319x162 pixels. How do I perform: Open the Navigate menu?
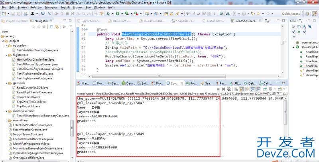pyautogui.click(x=51, y=7)
